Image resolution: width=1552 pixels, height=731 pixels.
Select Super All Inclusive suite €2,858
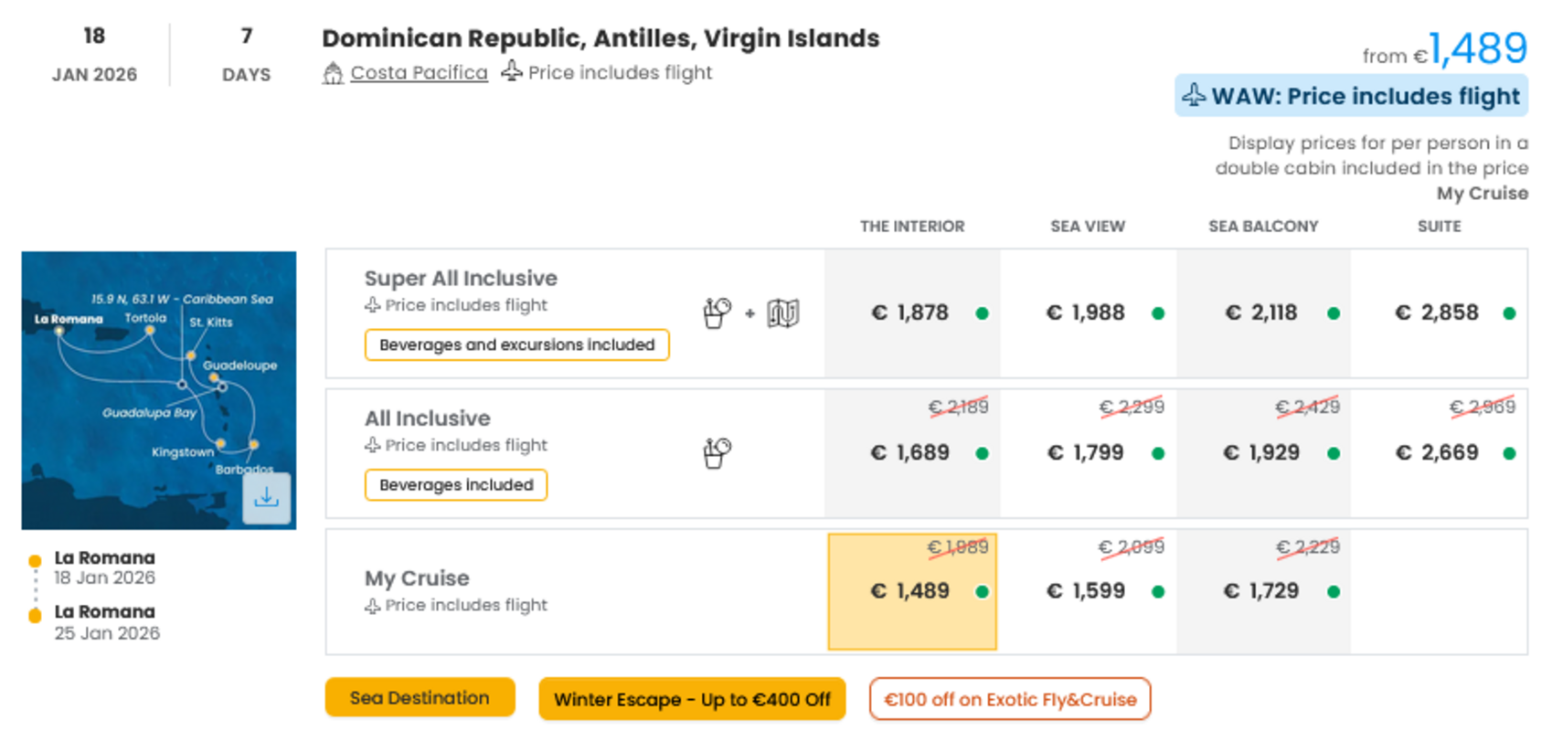(x=1439, y=313)
